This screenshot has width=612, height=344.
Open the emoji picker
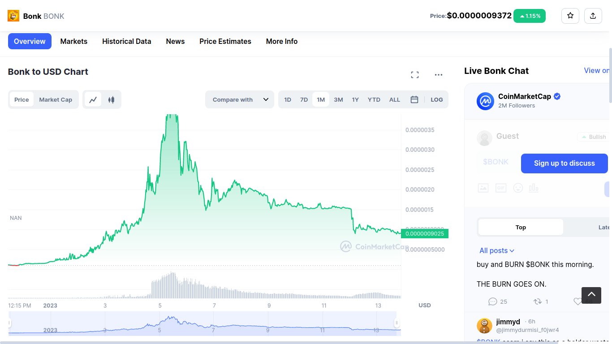coord(518,188)
